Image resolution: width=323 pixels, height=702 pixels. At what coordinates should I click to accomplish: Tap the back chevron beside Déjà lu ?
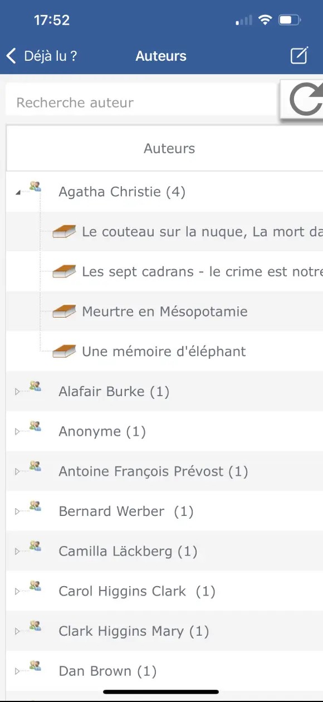point(11,56)
